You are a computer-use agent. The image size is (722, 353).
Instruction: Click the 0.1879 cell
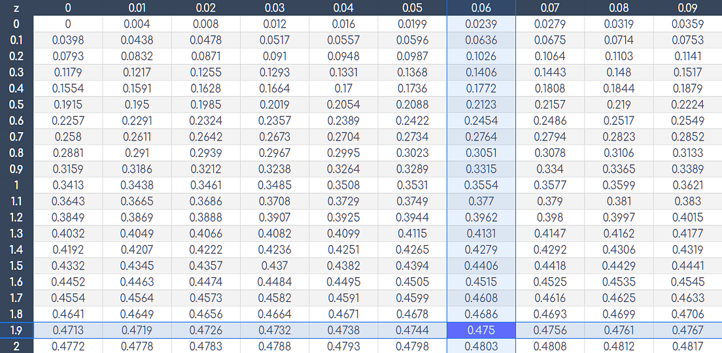pos(688,88)
